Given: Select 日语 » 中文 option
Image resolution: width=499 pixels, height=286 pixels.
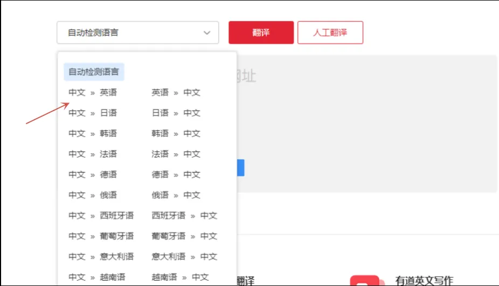Looking at the screenshot, I should click(176, 113).
